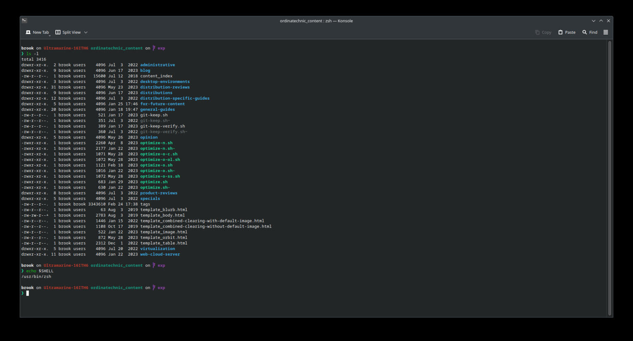Click the 'administrative' directory name
The image size is (633, 341).
pyautogui.click(x=157, y=65)
